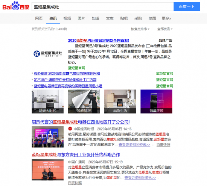Expand the 按焦点排序 sort dropdown

(x=140, y=29)
